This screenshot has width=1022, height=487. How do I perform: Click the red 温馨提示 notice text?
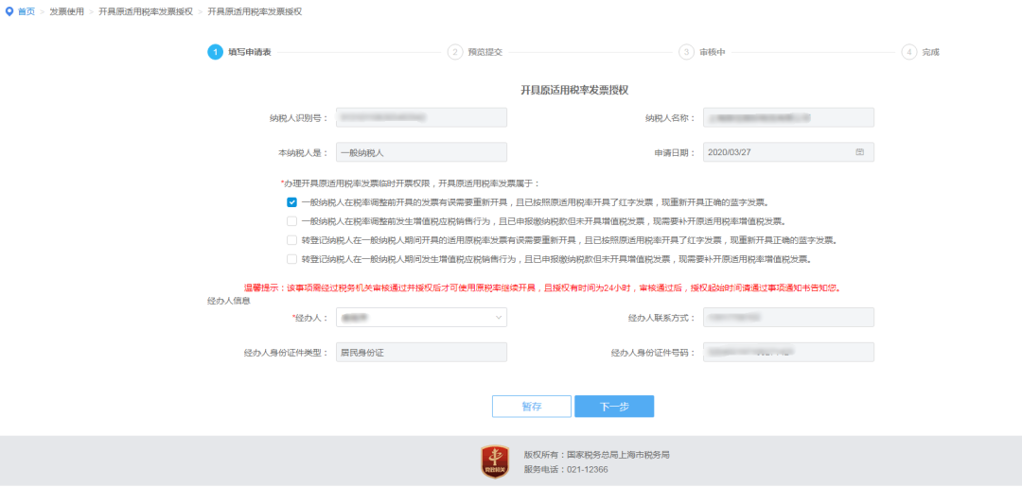click(x=541, y=287)
